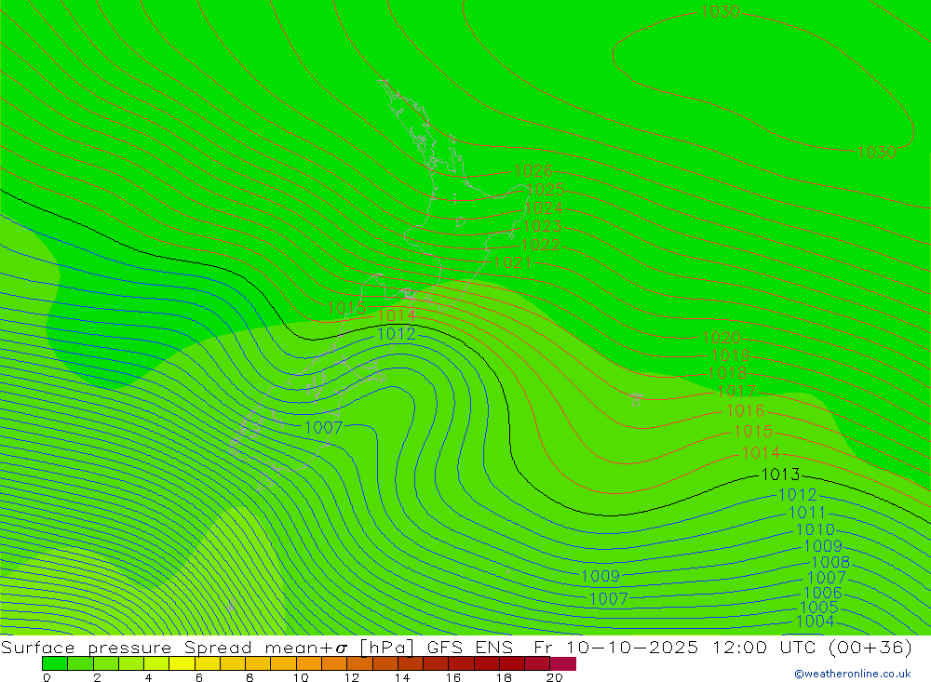The height and width of the screenshot is (682, 931).
Task: Click the legend scale number 8
Action: coord(250,677)
